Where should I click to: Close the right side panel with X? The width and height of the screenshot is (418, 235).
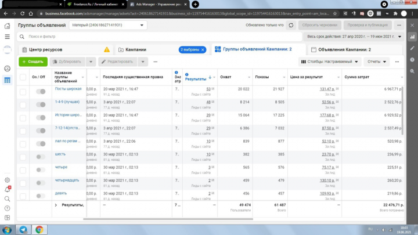coord(412,25)
